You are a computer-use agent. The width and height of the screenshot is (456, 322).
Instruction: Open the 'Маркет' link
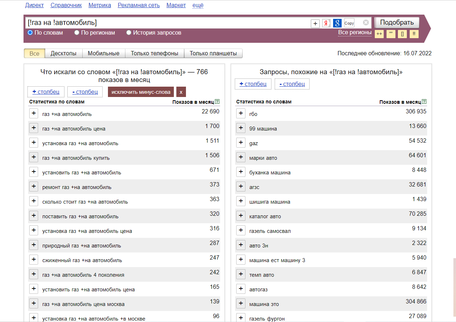click(176, 5)
